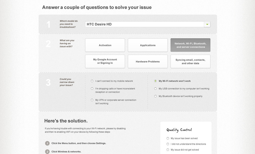Select the Bluetooth device isn't working option
Viewport: 255px width, 154px height.
point(155,96)
